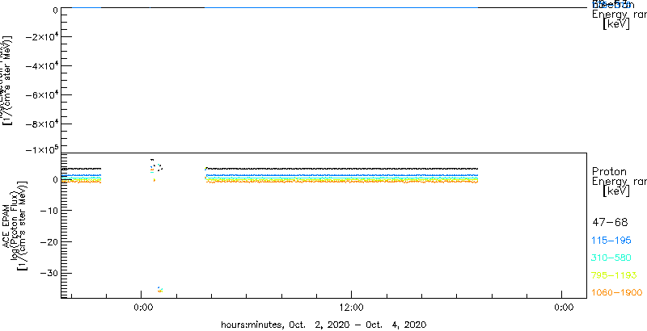Click the -30 y-axis tick label
This screenshot has height=331, width=647.
[x=48, y=273]
